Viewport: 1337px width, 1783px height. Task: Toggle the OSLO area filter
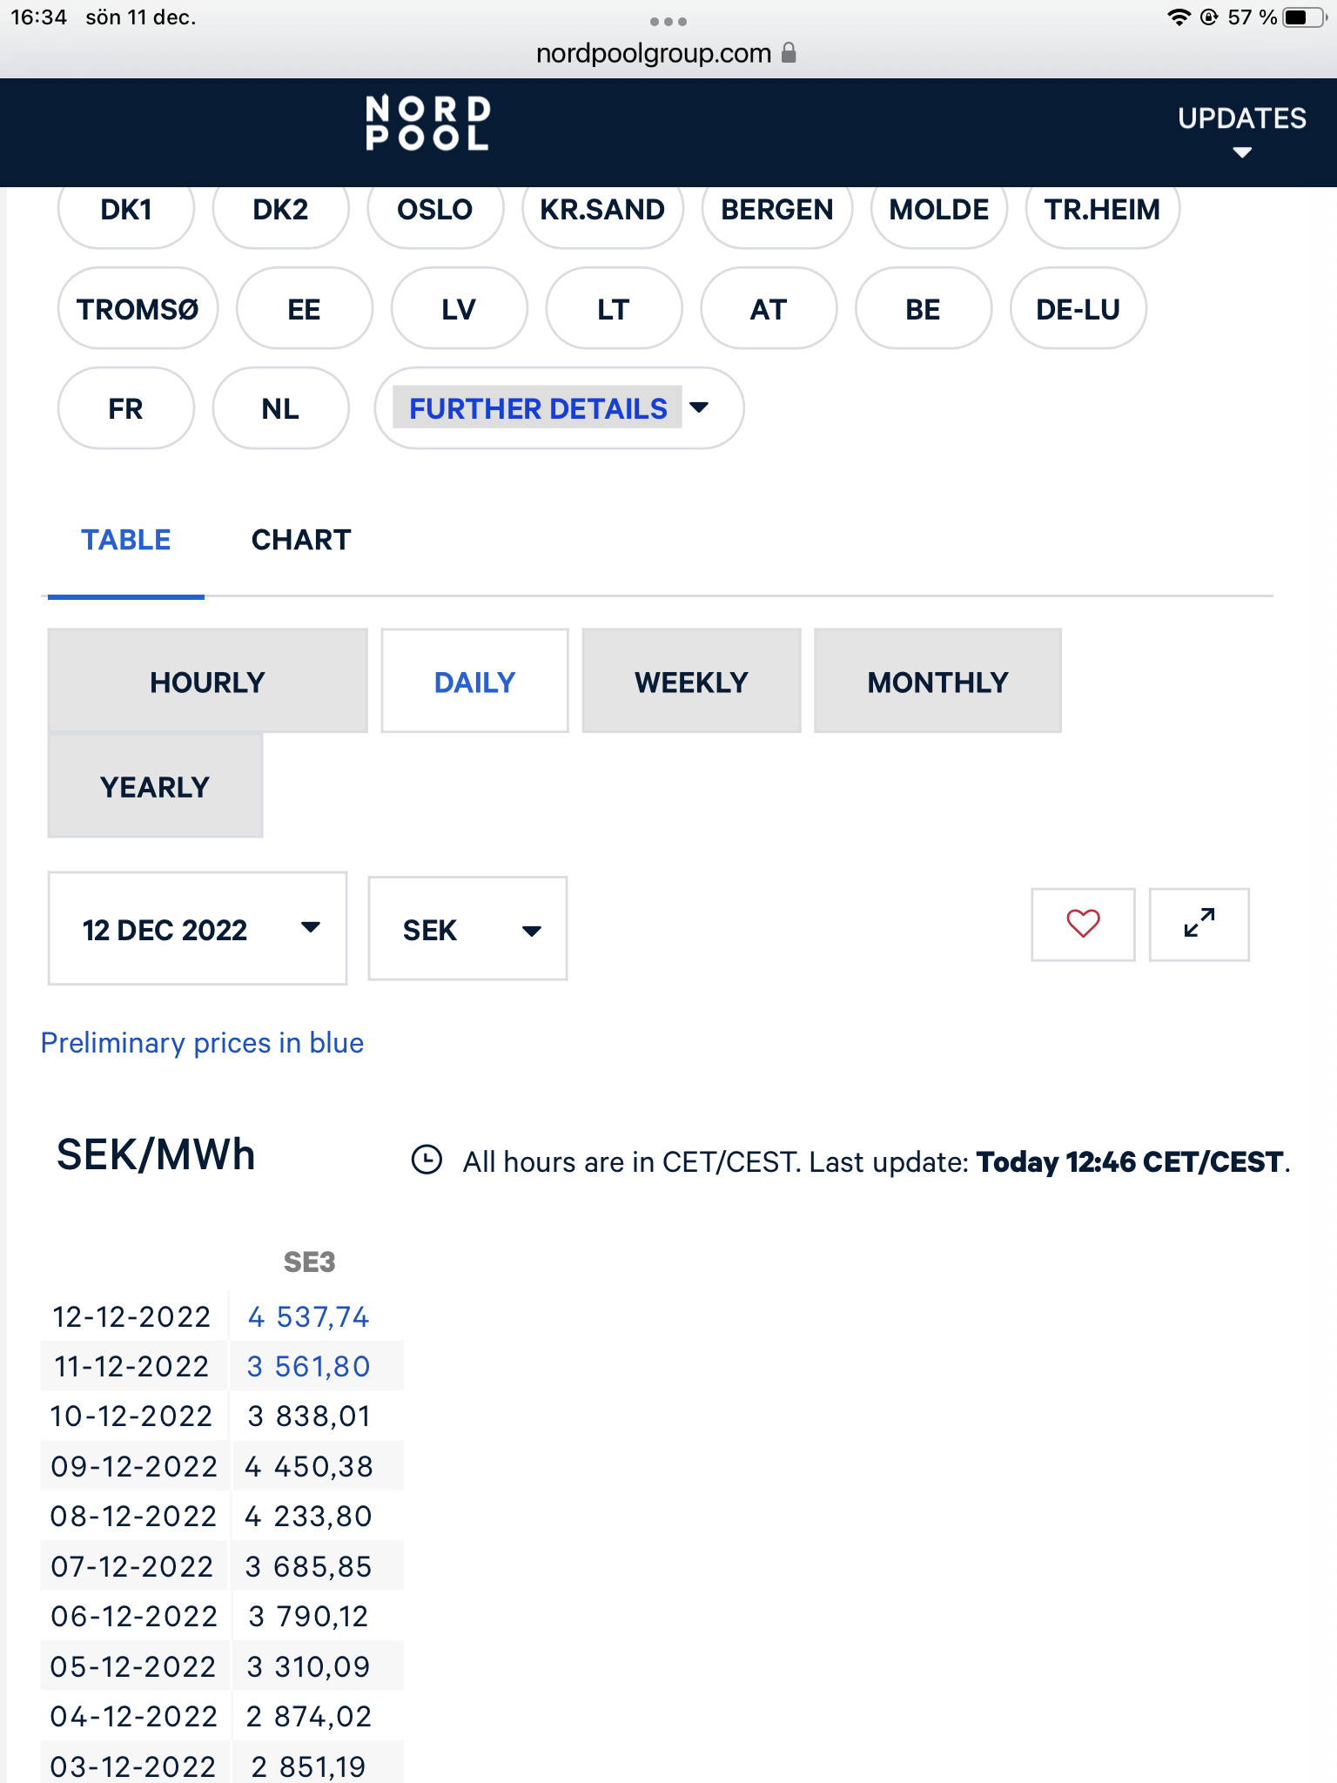point(434,210)
